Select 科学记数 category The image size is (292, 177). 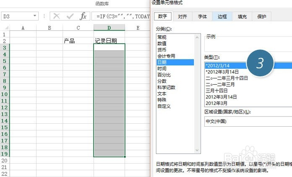[x=166, y=87]
